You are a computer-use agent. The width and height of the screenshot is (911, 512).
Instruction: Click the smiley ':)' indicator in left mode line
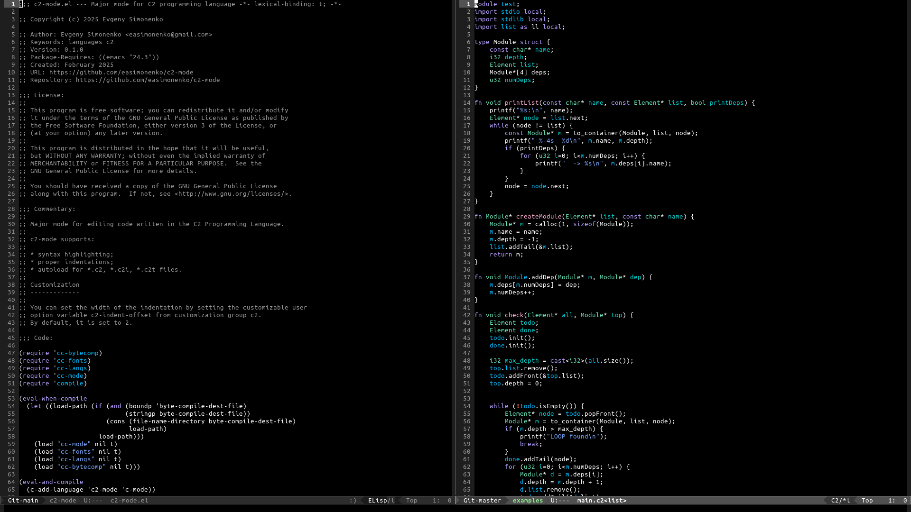coord(353,501)
